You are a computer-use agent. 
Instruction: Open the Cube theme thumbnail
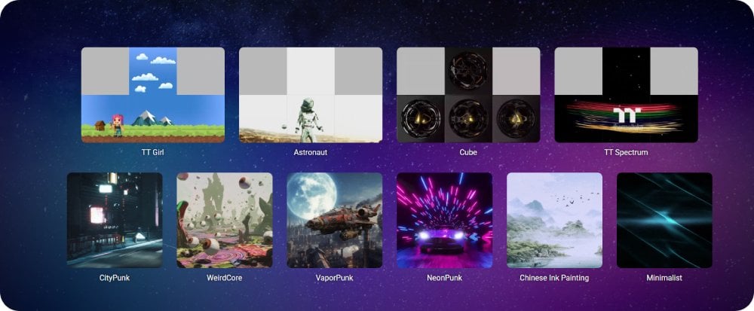coord(468,95)
